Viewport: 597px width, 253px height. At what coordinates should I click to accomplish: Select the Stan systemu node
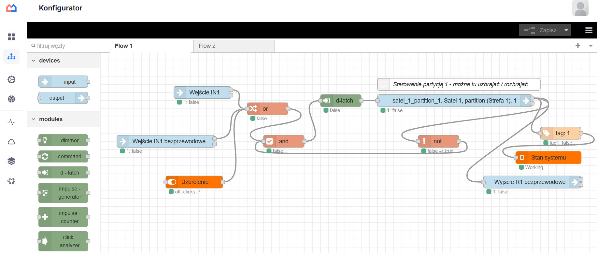coord(548,158)
